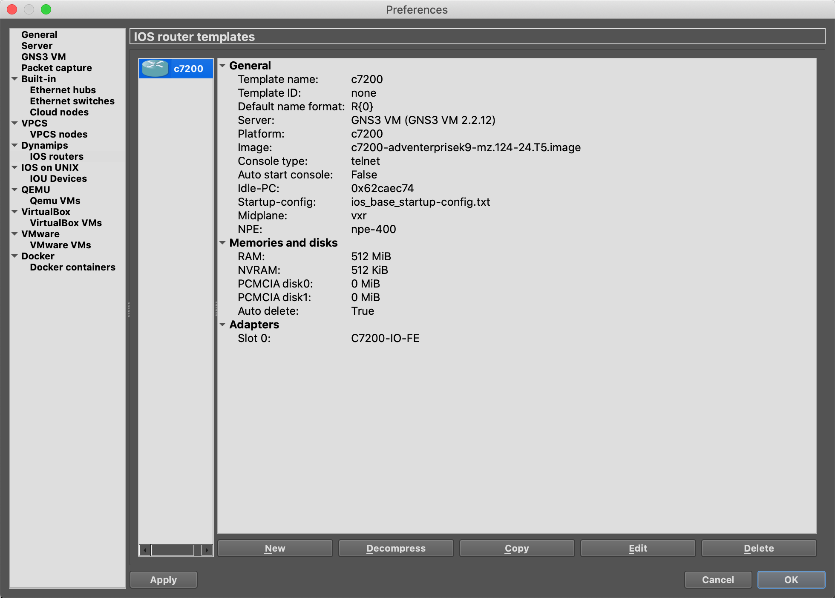Screen dimensions: 835x598
Task: Open the GNS3 VM preferences page
Action: coord(43,57)
